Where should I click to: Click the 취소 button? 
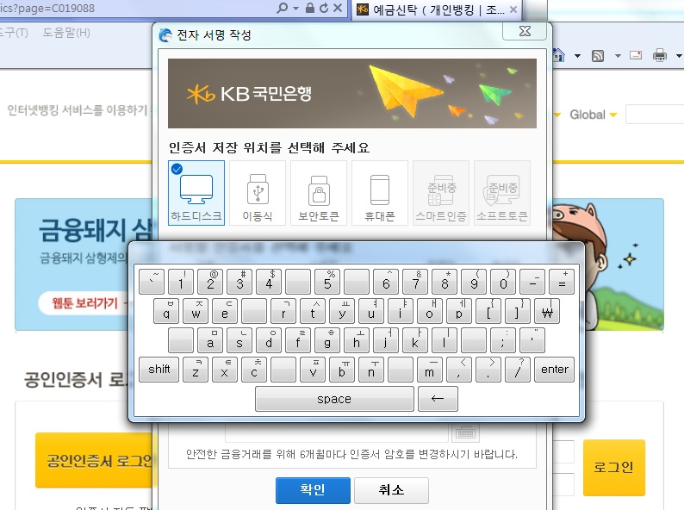tap(391, 490)
